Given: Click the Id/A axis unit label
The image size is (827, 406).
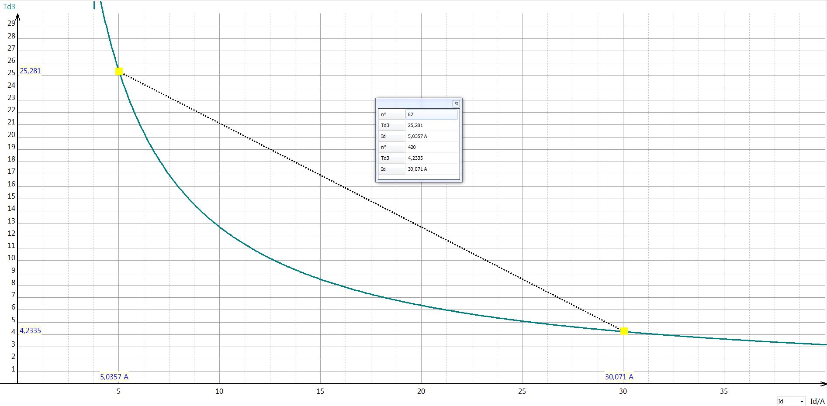Looking at the screenshot, I should (x=817, y=401).
